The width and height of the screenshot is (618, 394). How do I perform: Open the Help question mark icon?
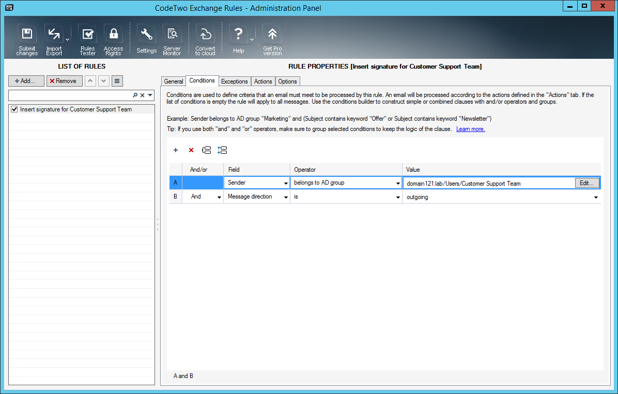coord(238,39)
